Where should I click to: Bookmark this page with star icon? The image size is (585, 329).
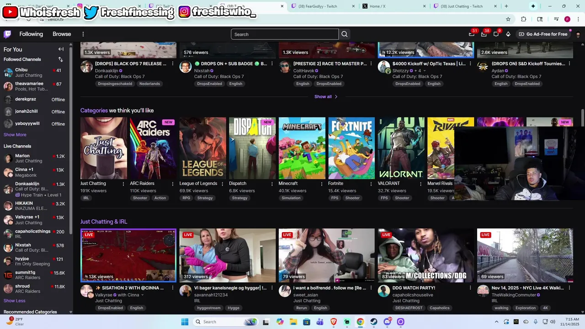coord(508,19)
